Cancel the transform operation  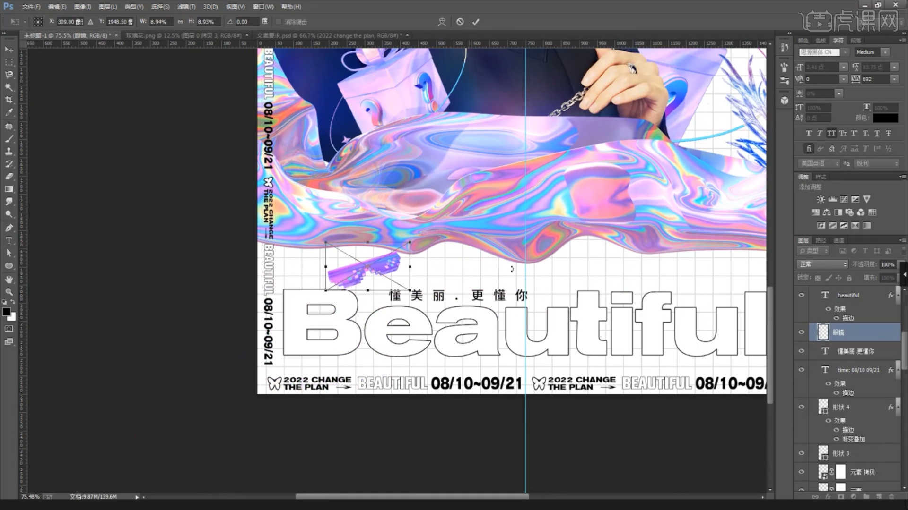click(460, 22)
